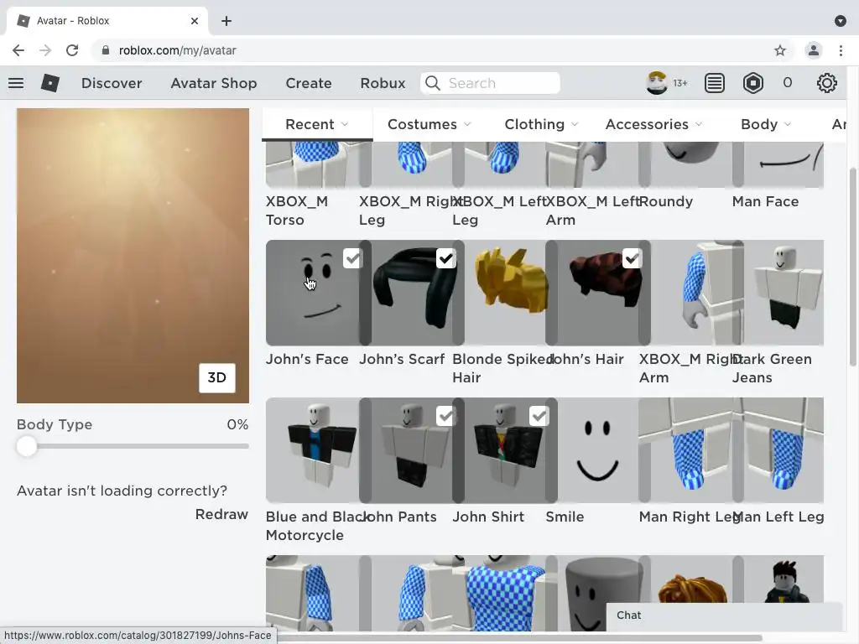The width and height of the screenshot is (859, 644).
Task: Click the Robux hexagon icon
Action: (753, 83)
